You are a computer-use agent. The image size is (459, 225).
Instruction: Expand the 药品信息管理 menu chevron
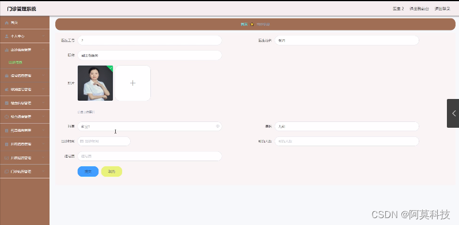43,130
